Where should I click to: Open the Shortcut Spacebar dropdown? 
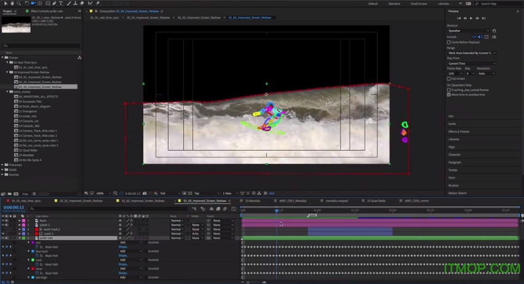click(469, 31)
